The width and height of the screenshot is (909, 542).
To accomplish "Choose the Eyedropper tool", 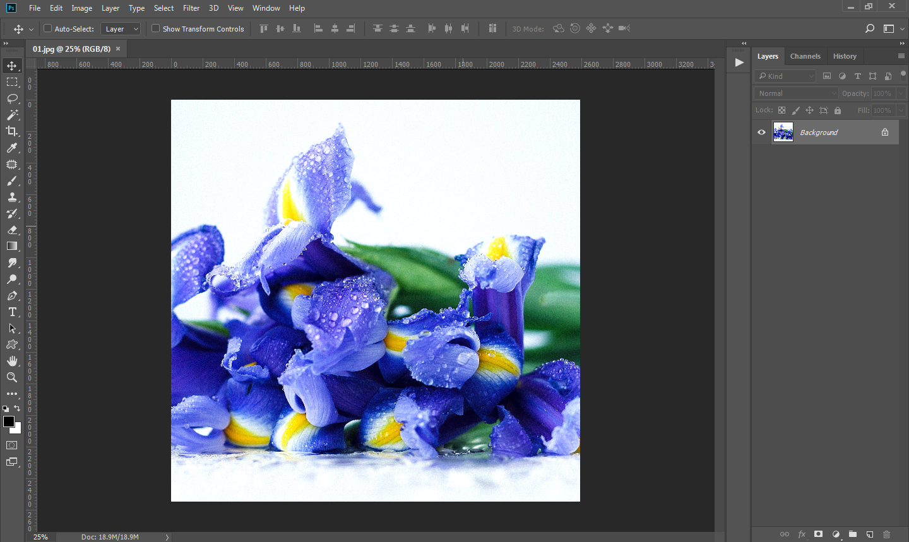I will point(12,148).
